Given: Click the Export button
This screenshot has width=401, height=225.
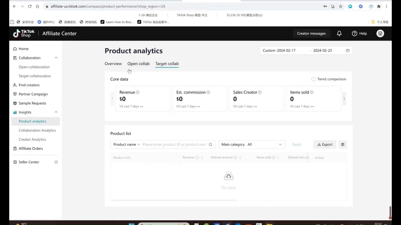Looking at the screenshot, I should click(325, 145).
